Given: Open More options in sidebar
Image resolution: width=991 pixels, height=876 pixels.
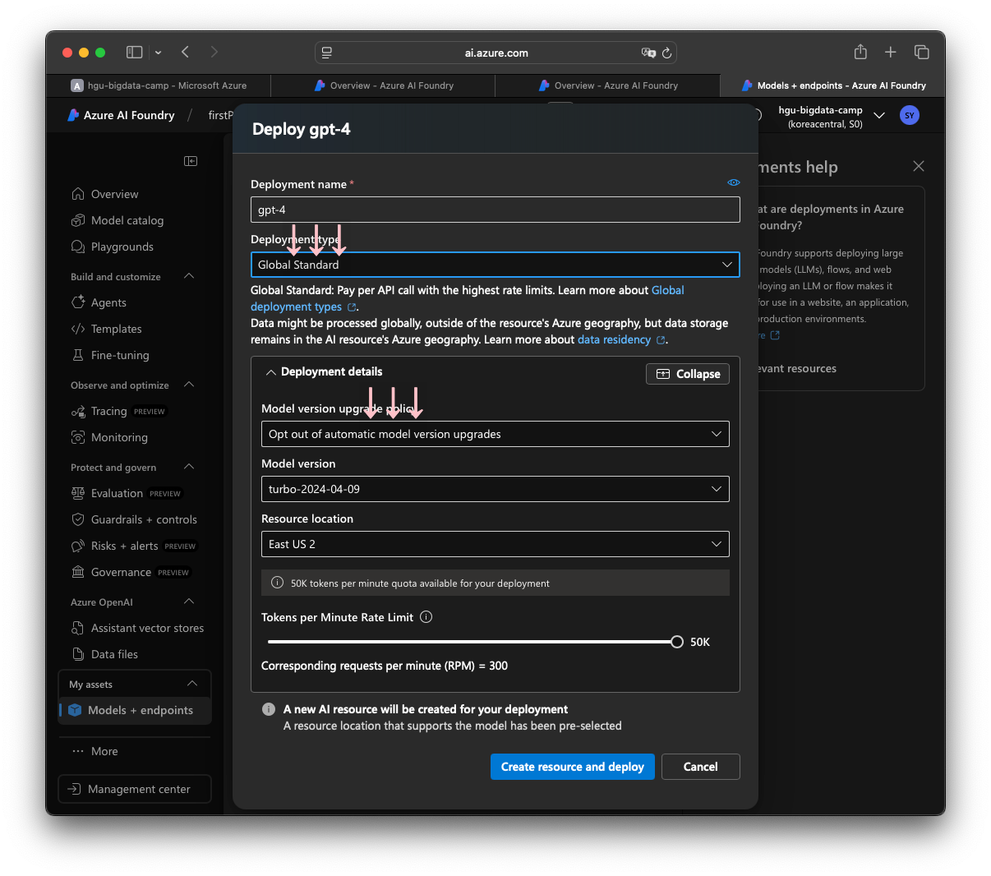Looking at the screenshot, I should click(94, 751).
